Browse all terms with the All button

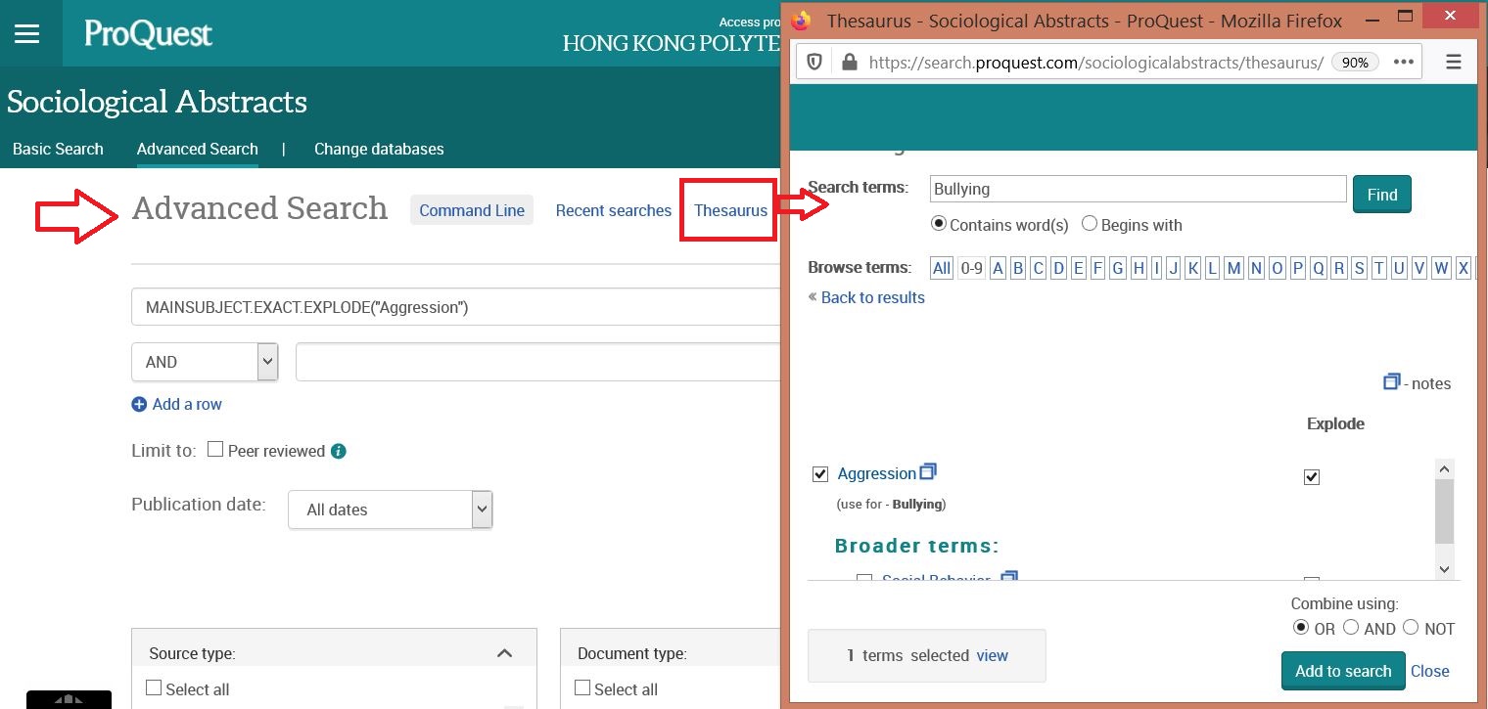click(x=942, y=268)
